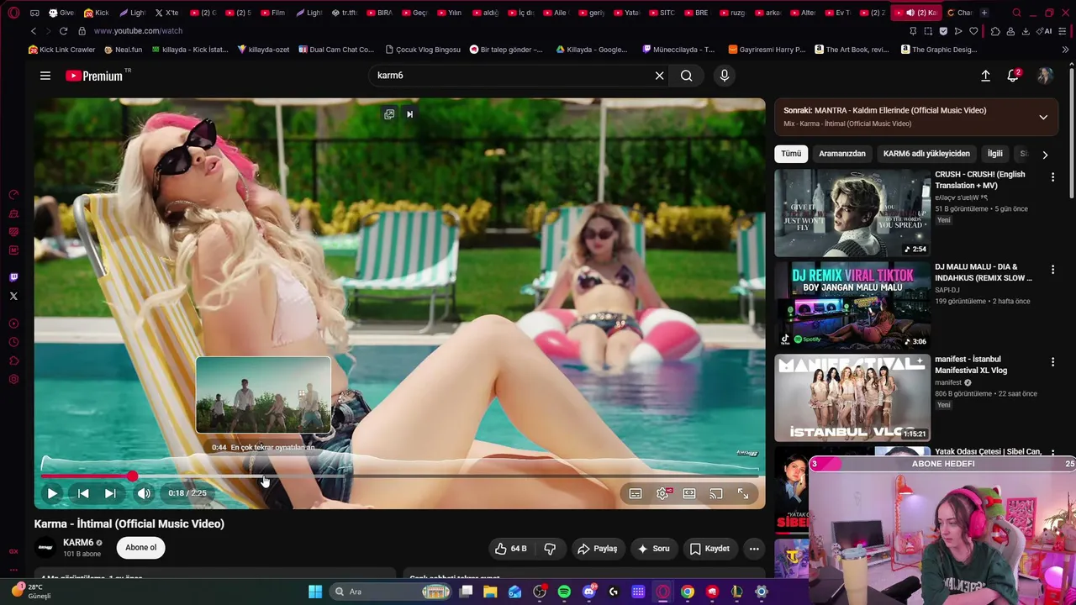This screenshot has width=1076, height=605.
Task: Enter fullscreen video mode
Action: [x=743, y=493]
